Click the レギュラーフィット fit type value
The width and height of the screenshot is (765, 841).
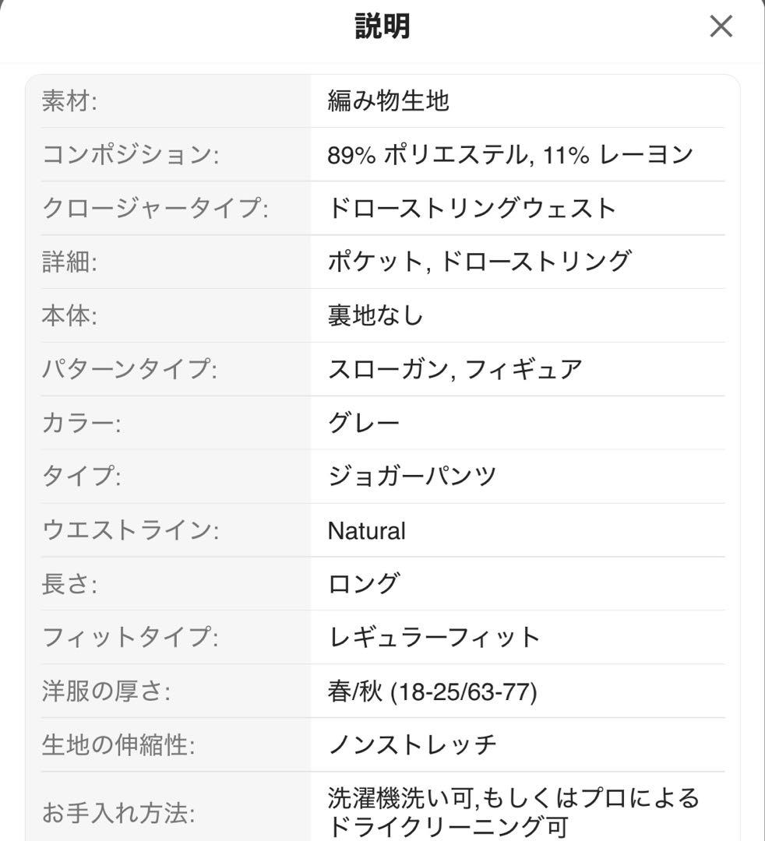[x=433, y=637]
